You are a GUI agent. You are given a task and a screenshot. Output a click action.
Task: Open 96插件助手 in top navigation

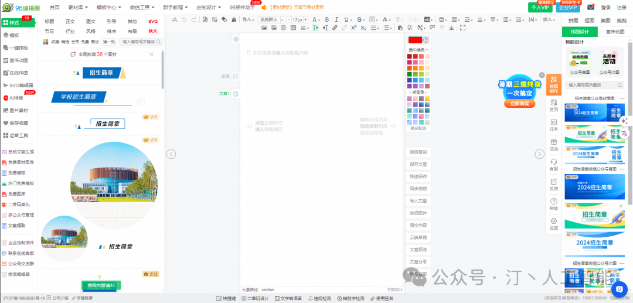coord(242,7)
